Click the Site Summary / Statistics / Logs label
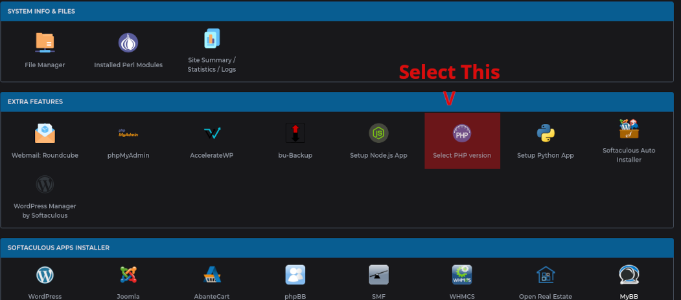Image resolution: width=681 pixels, height=300 pixels. [212, 65]
